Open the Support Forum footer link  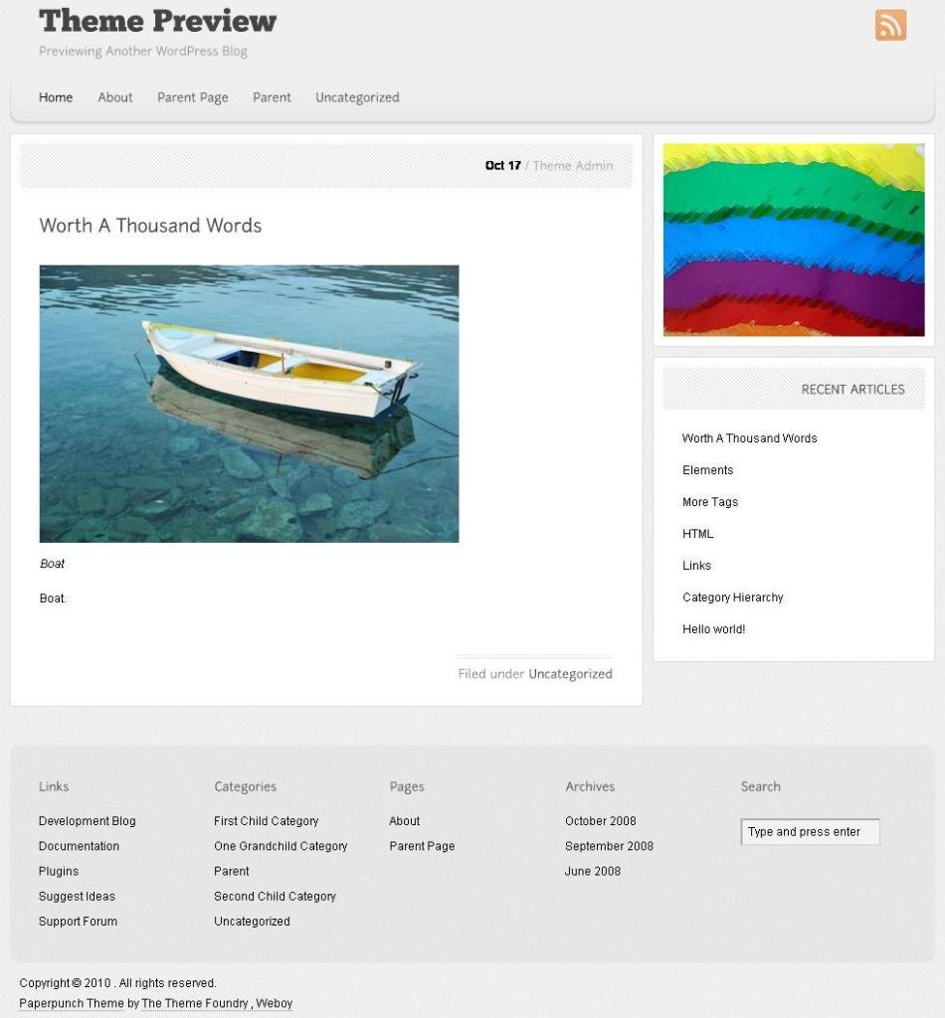tap(78, 922)
